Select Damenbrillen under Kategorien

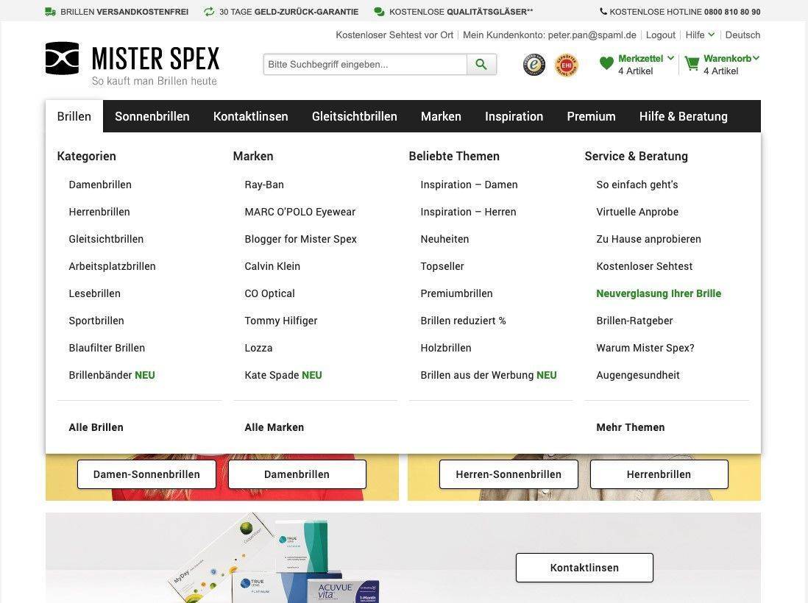100,185
